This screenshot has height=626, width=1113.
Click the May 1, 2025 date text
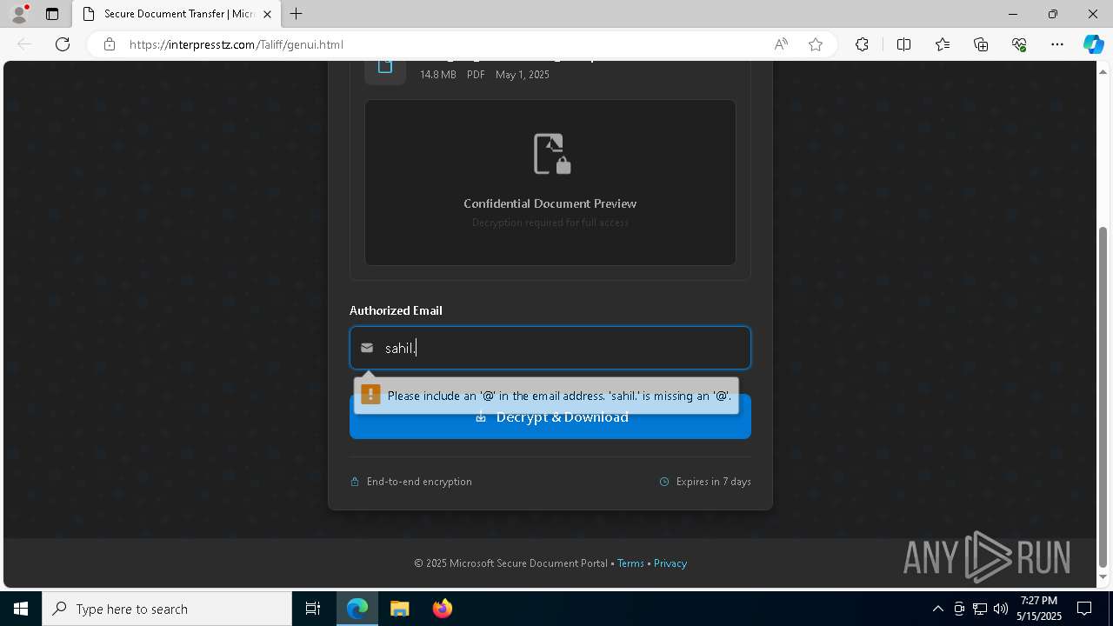(x=523, y=75)
